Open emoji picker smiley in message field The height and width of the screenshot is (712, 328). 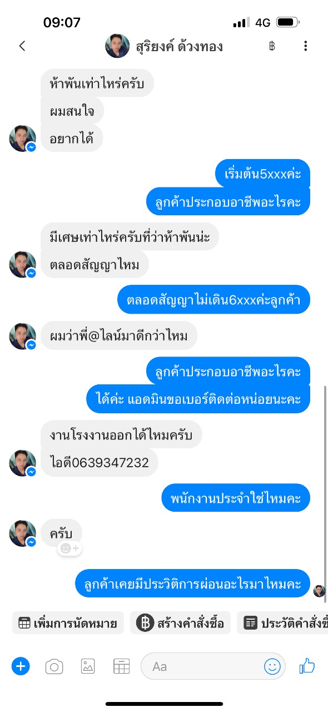[272, 666]
